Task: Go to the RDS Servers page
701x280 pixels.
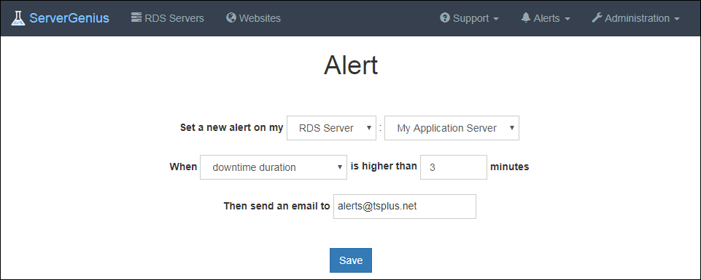Action: [x=168, y=18]
